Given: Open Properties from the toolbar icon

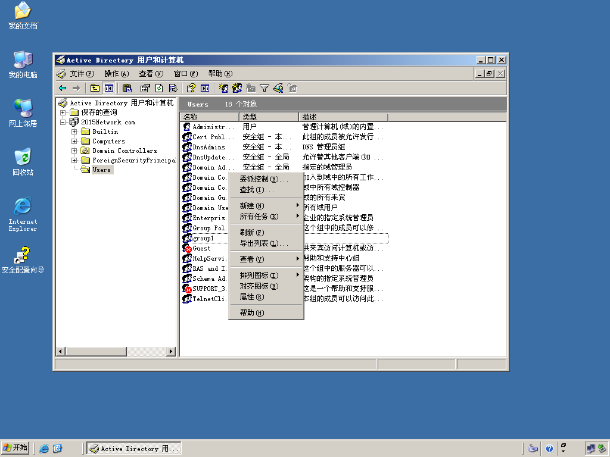Looking at the screenshot, I should tap(145, 88).
